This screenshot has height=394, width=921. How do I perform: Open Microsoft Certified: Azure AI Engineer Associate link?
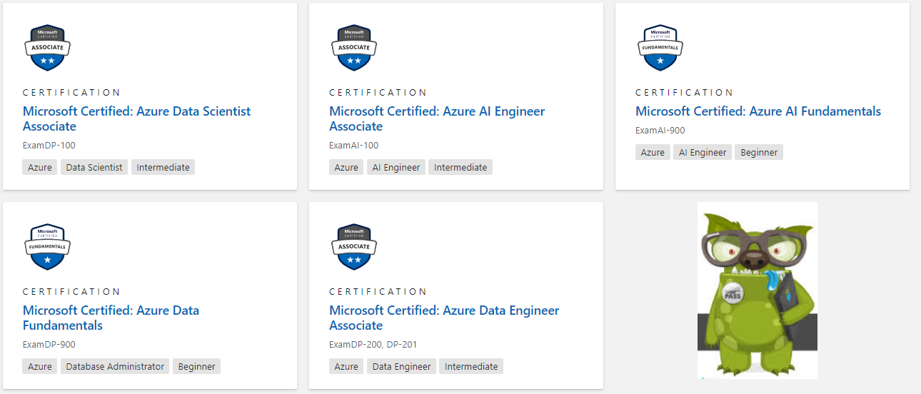click(x=437, y=118)
